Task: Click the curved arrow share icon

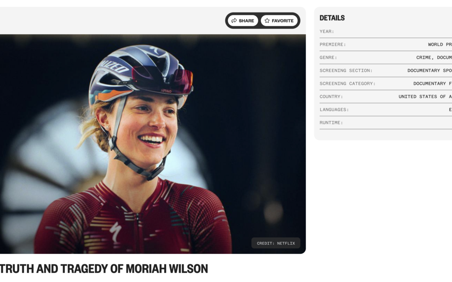Action: [x=234, y=21]
